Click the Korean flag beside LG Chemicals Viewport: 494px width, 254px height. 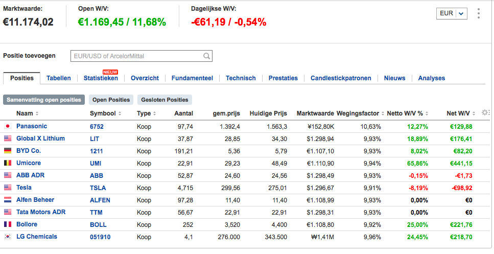8,237
